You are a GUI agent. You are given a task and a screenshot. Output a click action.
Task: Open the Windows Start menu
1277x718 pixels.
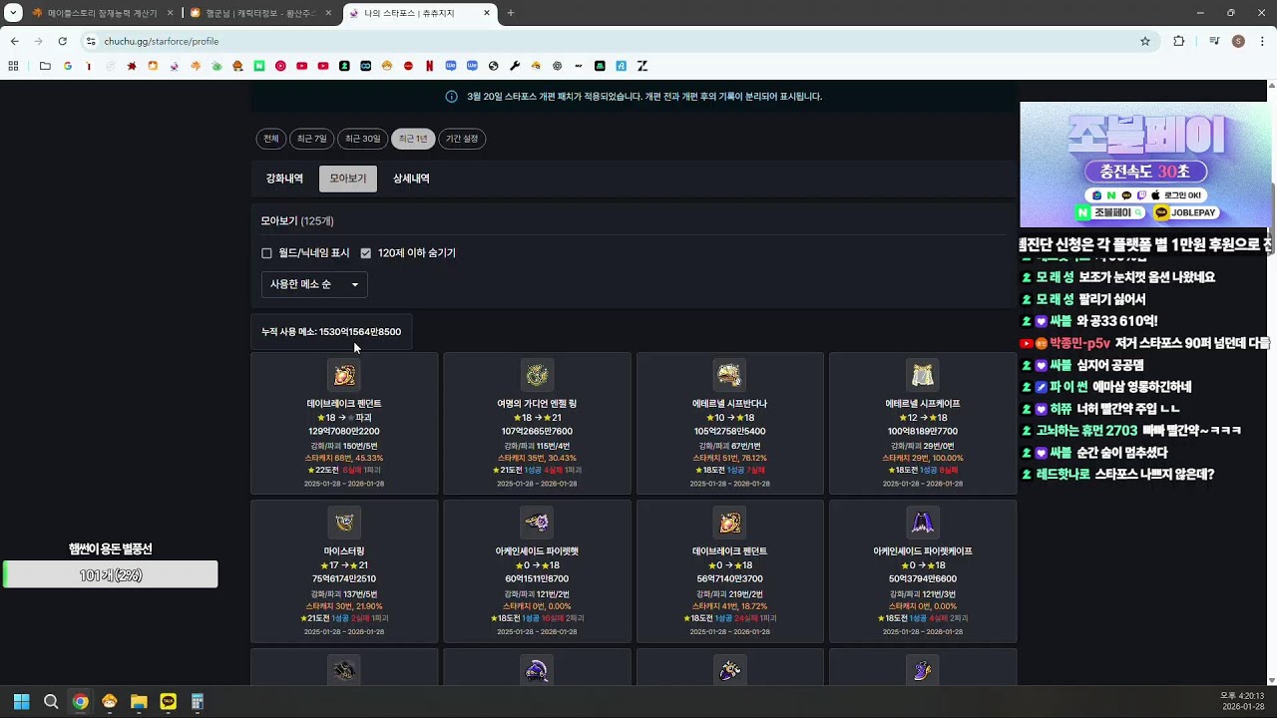pyautogui.click(x=21, y=702)
